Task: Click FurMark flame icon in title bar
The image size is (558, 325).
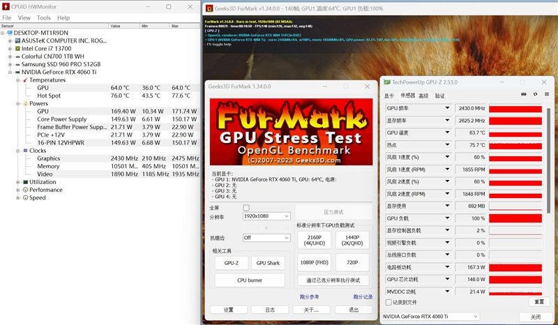Action: pyautogui.click(x=209, y=8)
